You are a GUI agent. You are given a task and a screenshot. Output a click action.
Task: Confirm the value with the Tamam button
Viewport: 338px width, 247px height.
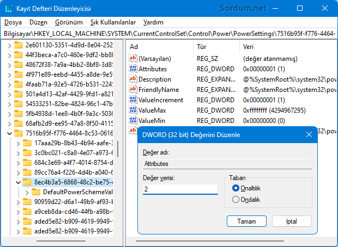246,221
